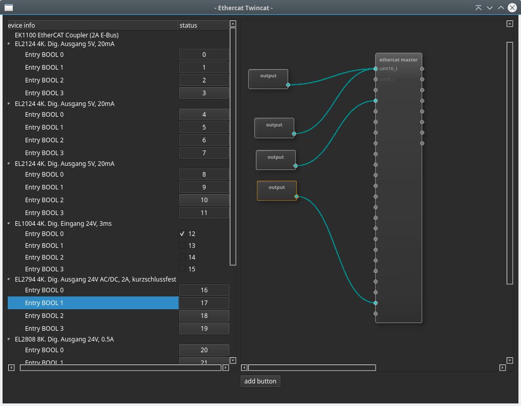Collapse the EL2124 group containing status 4

click(x=9, y=104)
